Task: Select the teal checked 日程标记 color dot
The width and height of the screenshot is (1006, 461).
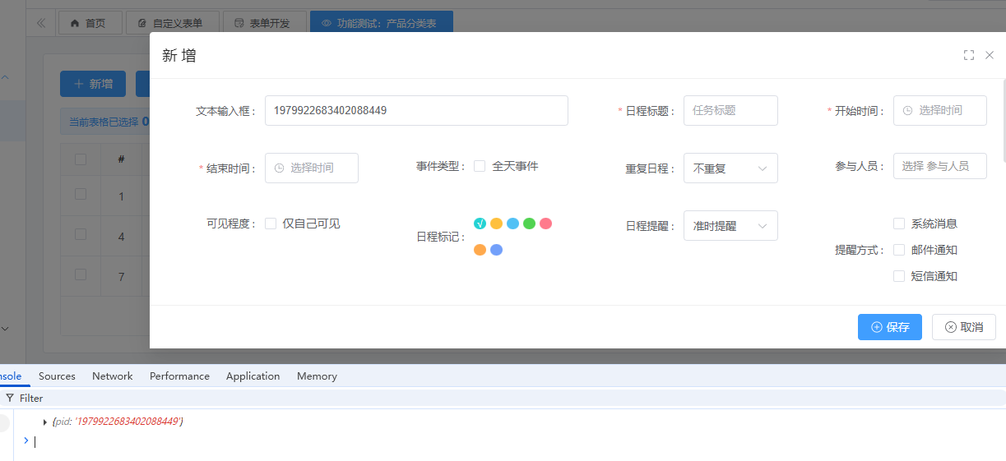Action: (480, 224)
